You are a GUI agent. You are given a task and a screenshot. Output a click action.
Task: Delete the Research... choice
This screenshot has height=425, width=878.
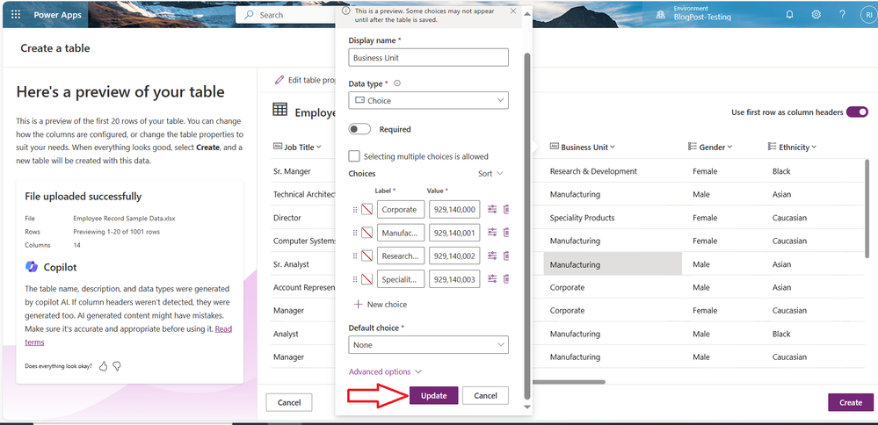(x=506, y=256)
